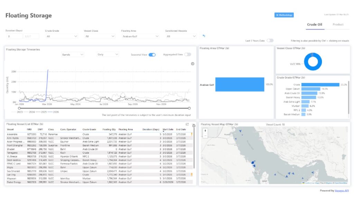The width and height of the screenshot is (354, 199).
Task: Turn on Last 3 Years Data toggle
Action: 270,41
